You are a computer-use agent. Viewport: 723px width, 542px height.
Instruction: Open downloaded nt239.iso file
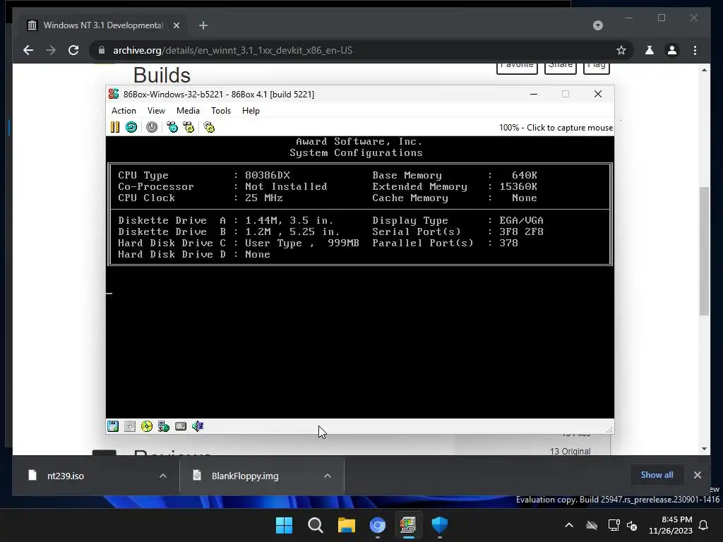click(x=65, y=476)
